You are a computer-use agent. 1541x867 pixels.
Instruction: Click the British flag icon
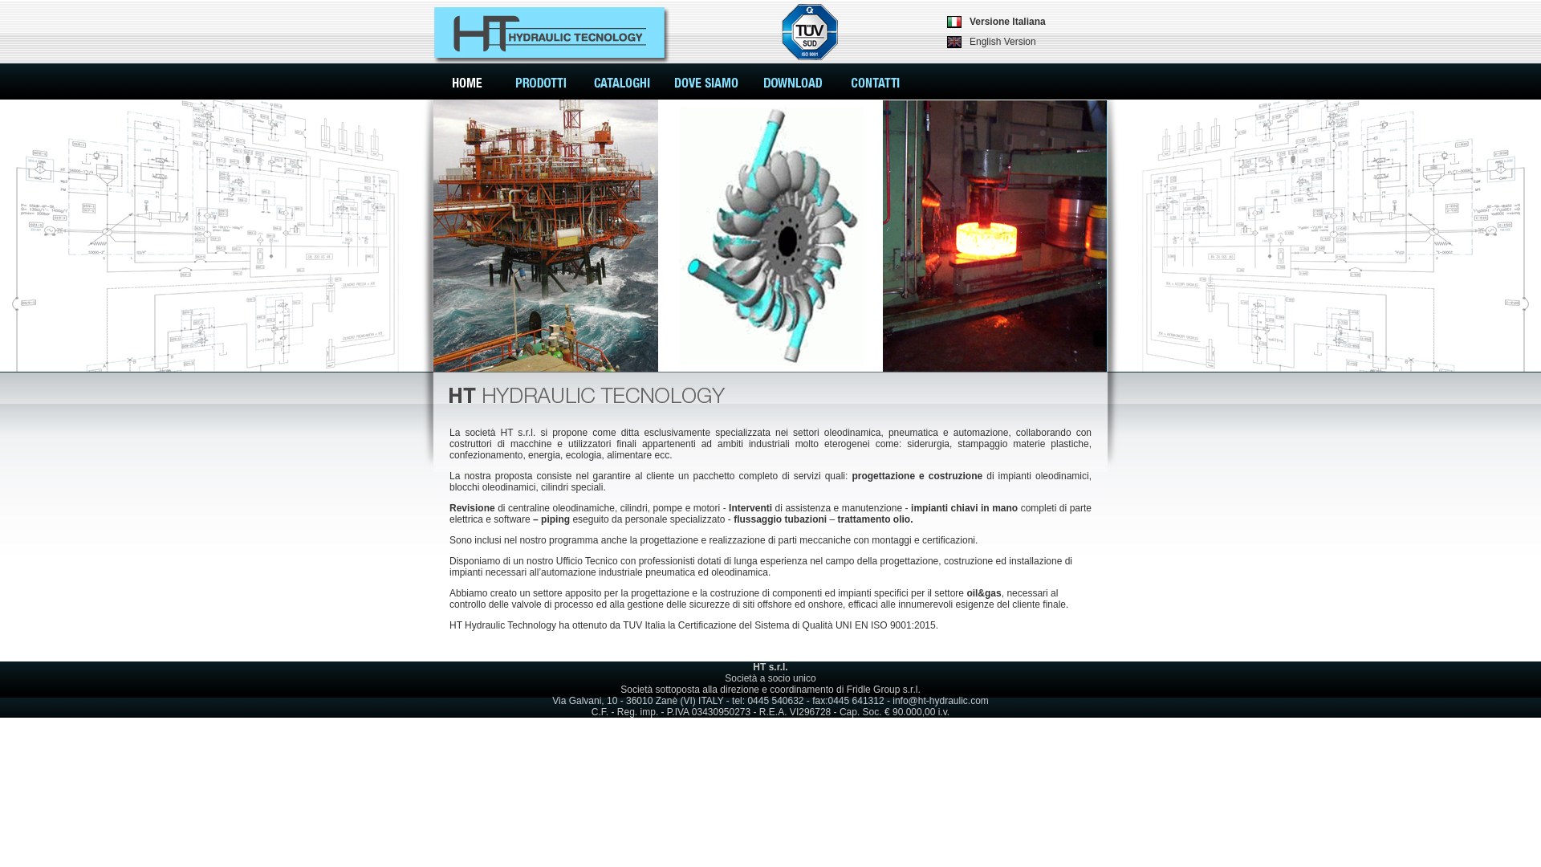[x=954, y=42]
